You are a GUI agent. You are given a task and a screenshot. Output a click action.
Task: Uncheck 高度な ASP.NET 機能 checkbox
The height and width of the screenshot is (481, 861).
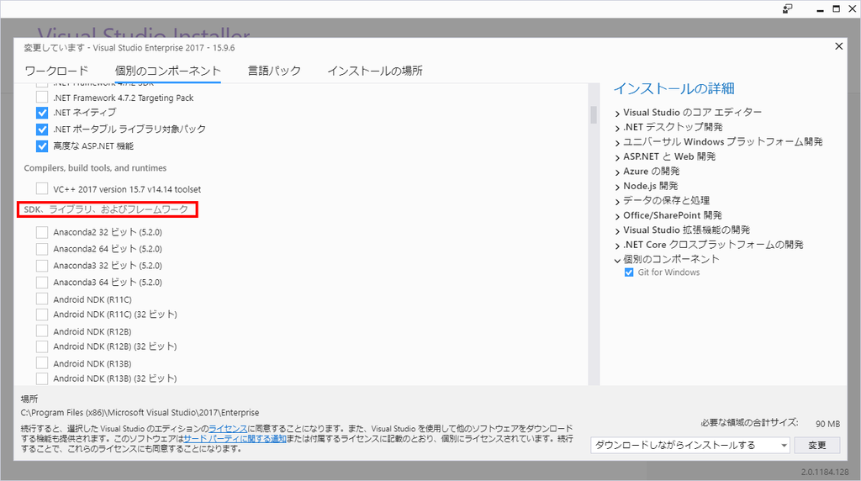pyautogui.click(x=42, y=146)
